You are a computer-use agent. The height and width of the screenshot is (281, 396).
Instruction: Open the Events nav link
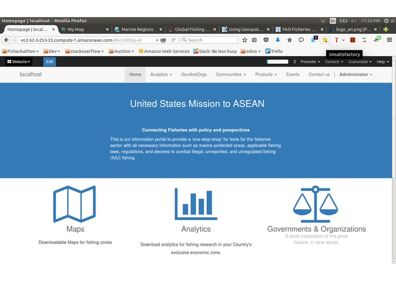(292, 75)
